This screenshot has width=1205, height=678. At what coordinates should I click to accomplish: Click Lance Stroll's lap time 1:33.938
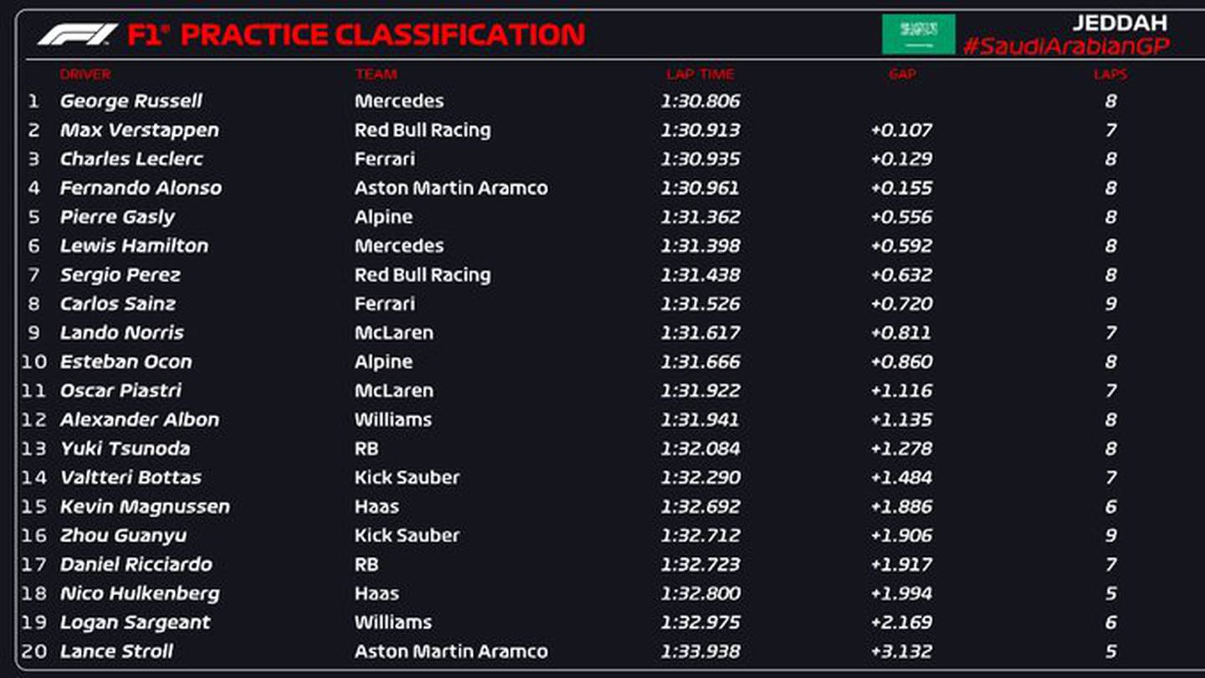coord(700,651)
